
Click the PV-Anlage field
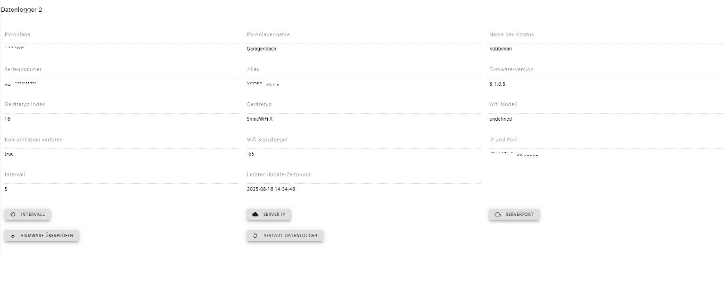click(x=122, y=49)
